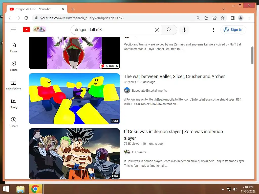Visit Lul creator channel name
259x194 pixels.
tap(139, 152)
